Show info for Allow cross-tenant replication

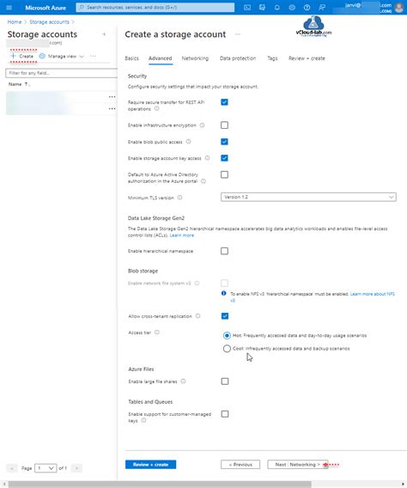[x=197, y=316]
